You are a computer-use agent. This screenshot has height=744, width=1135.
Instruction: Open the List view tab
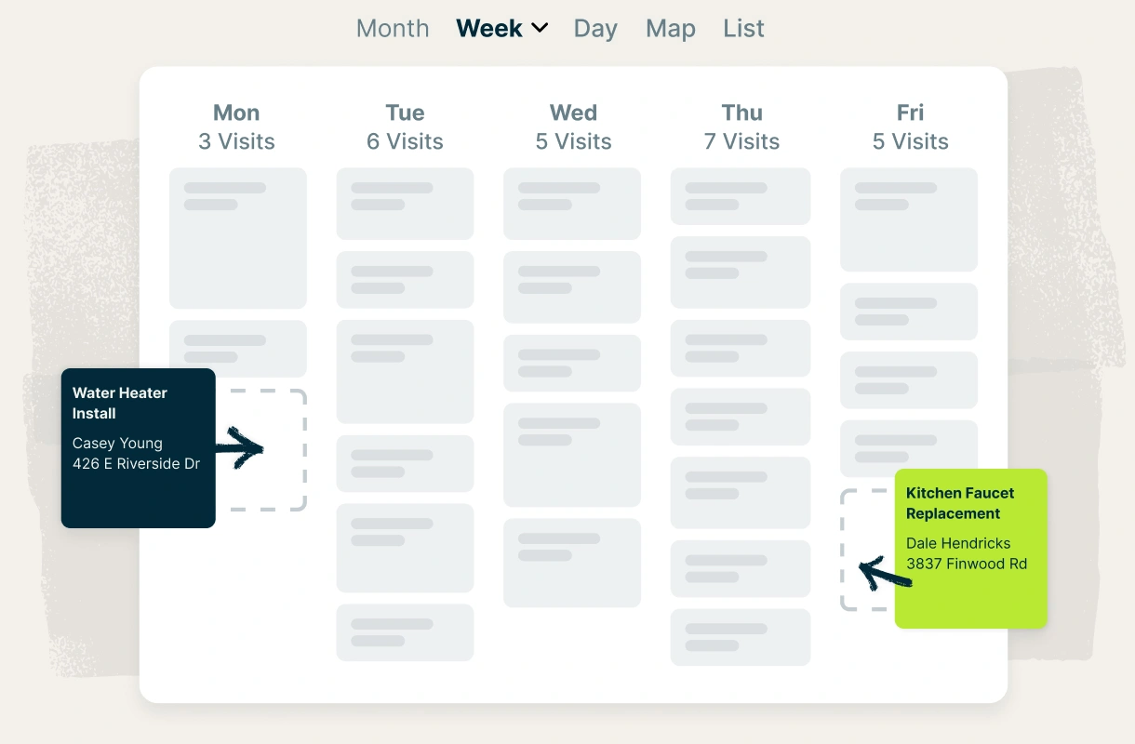click(x=743, y=29)
